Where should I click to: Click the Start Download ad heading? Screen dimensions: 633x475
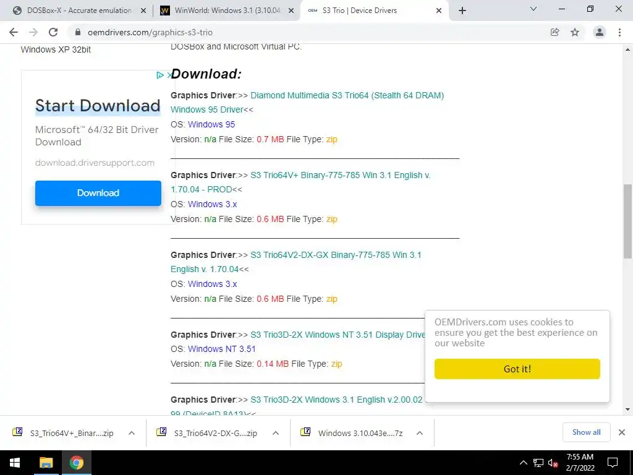point(98,106)
